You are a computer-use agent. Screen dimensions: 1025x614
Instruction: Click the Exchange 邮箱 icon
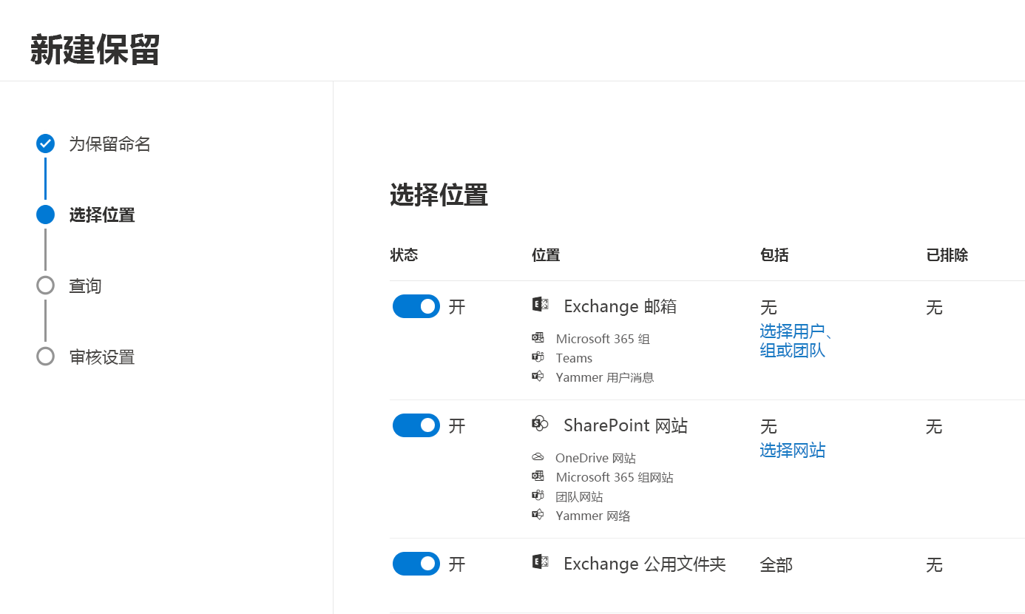(x=540, y=304)
